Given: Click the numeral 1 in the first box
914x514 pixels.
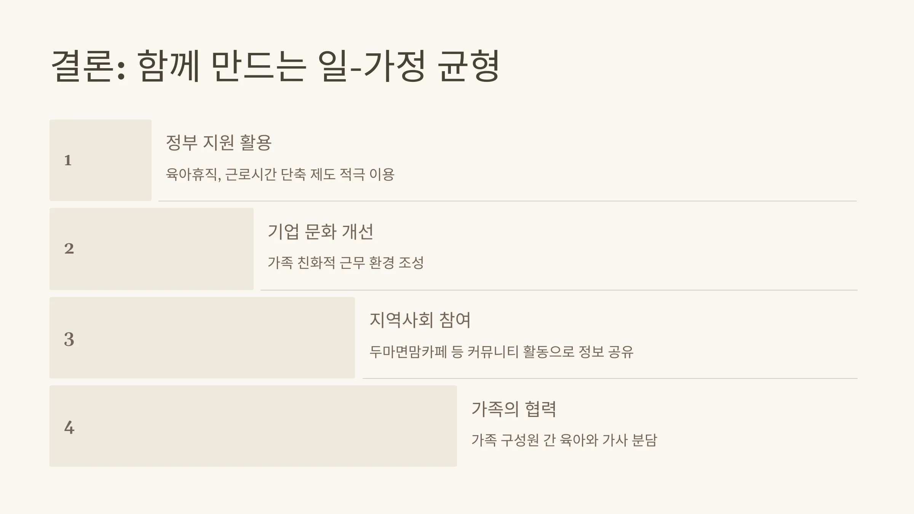Looking at the screenshot, I should tap(68, 160).
